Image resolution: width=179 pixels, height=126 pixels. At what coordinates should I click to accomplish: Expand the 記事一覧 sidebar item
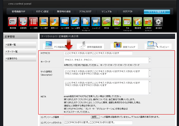point(20,45)
